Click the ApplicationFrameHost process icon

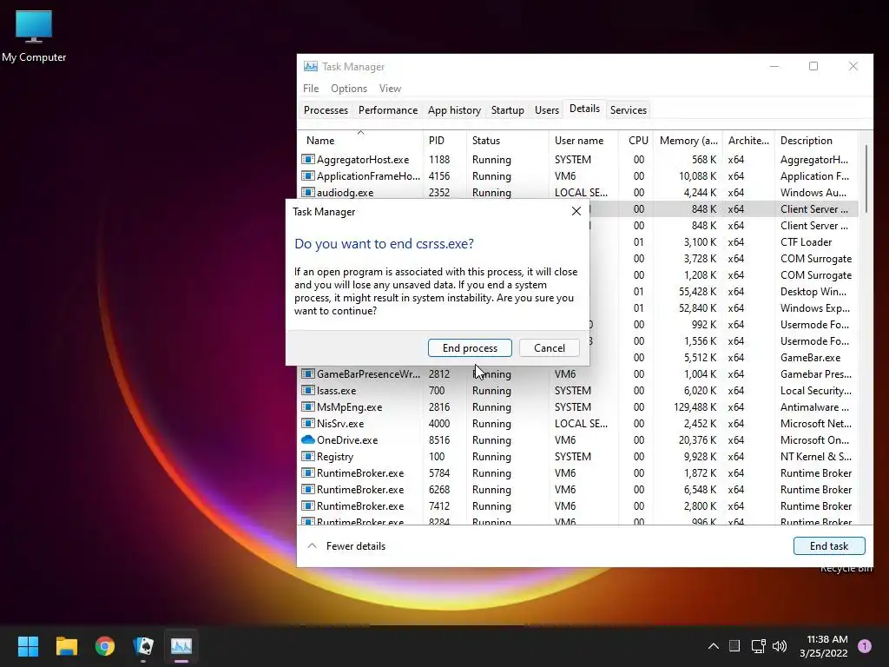[308, 175]
